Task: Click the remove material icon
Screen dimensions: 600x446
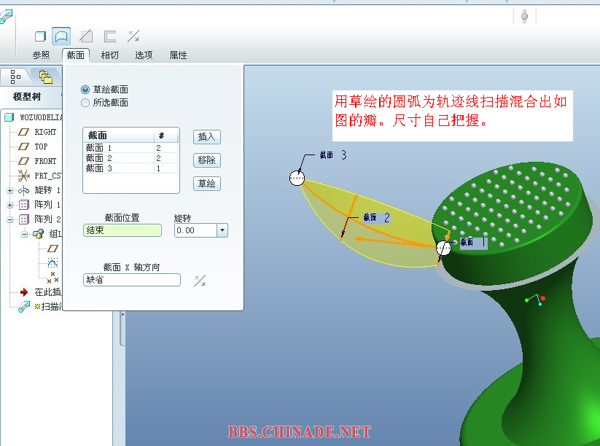Action: click(x=86, y=36)
